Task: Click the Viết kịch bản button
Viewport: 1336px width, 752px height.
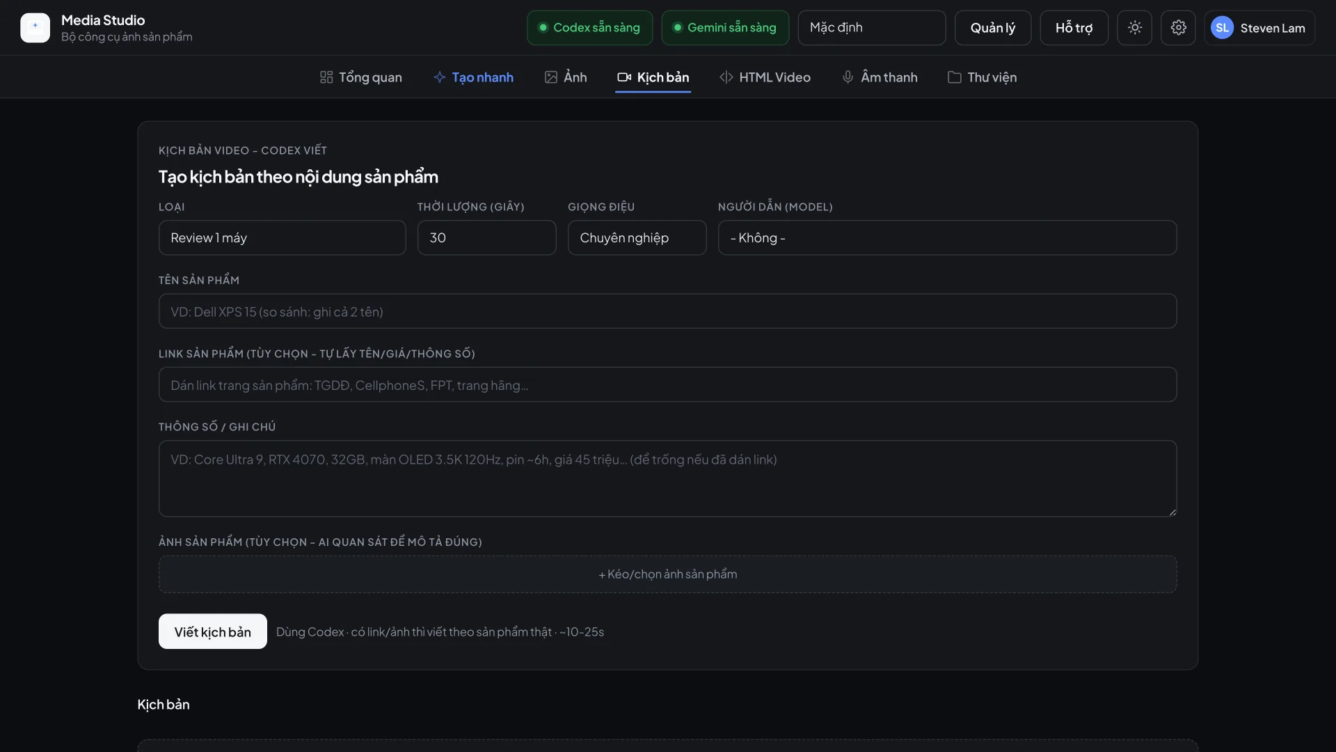Action: click(x=213, y=632)
